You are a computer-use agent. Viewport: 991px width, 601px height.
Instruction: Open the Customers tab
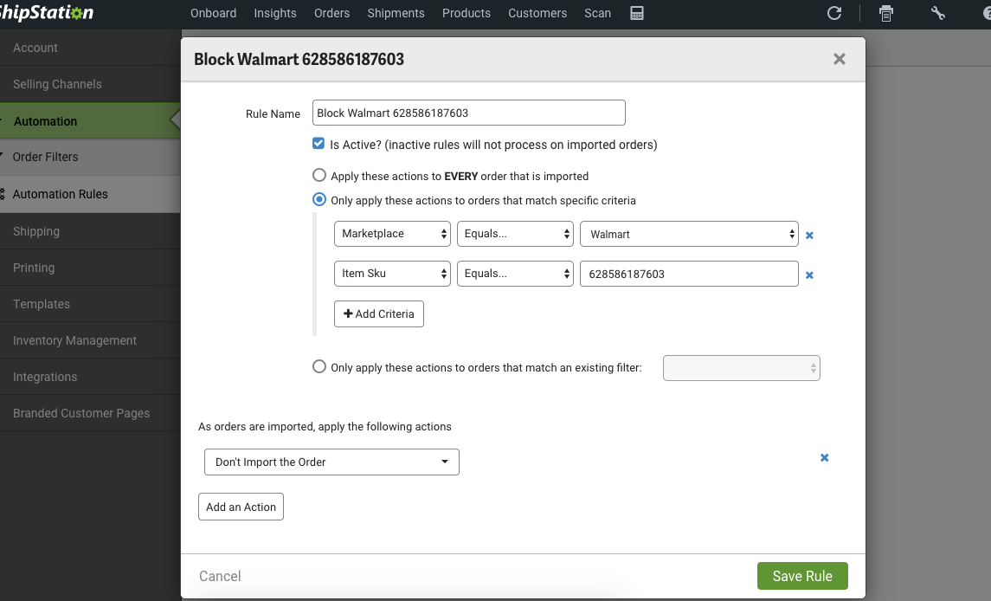(x=537, y=13)
